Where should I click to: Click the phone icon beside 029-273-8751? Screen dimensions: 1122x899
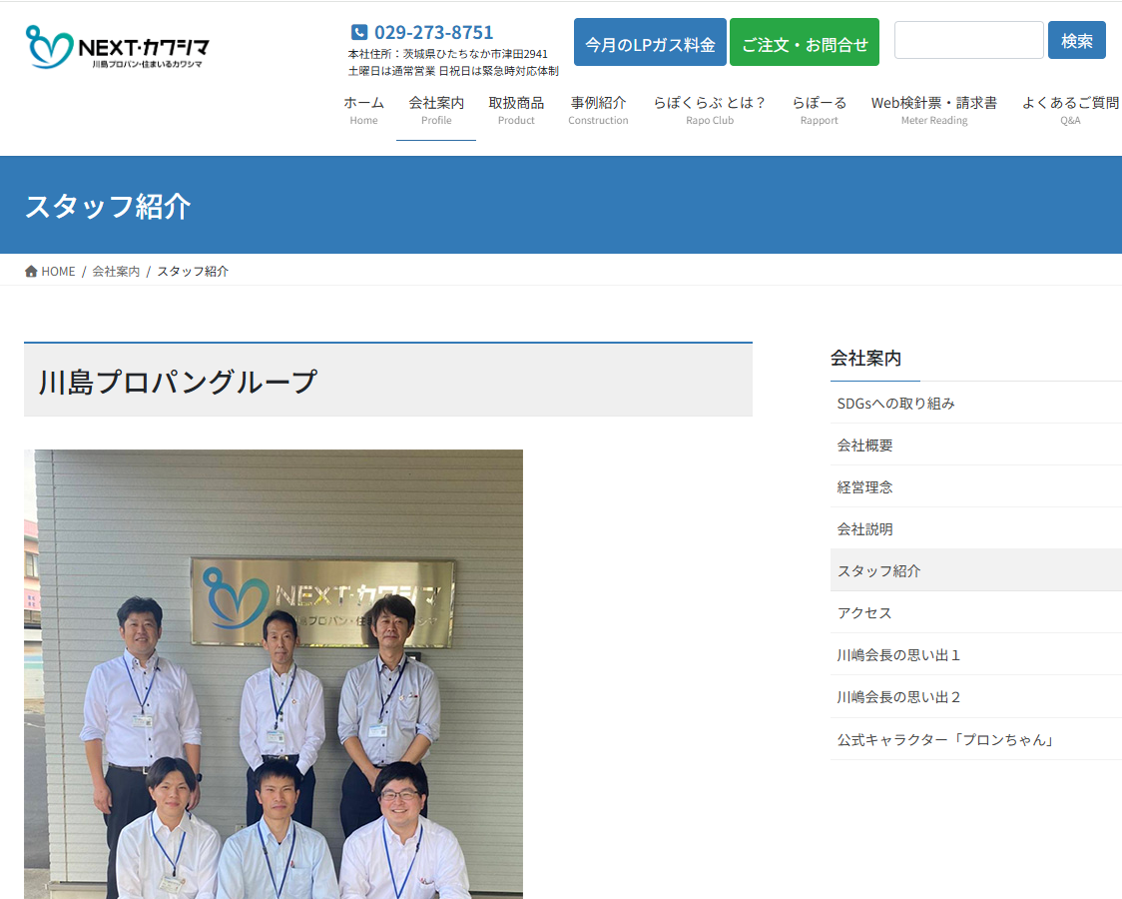click(x=359, y=32)
